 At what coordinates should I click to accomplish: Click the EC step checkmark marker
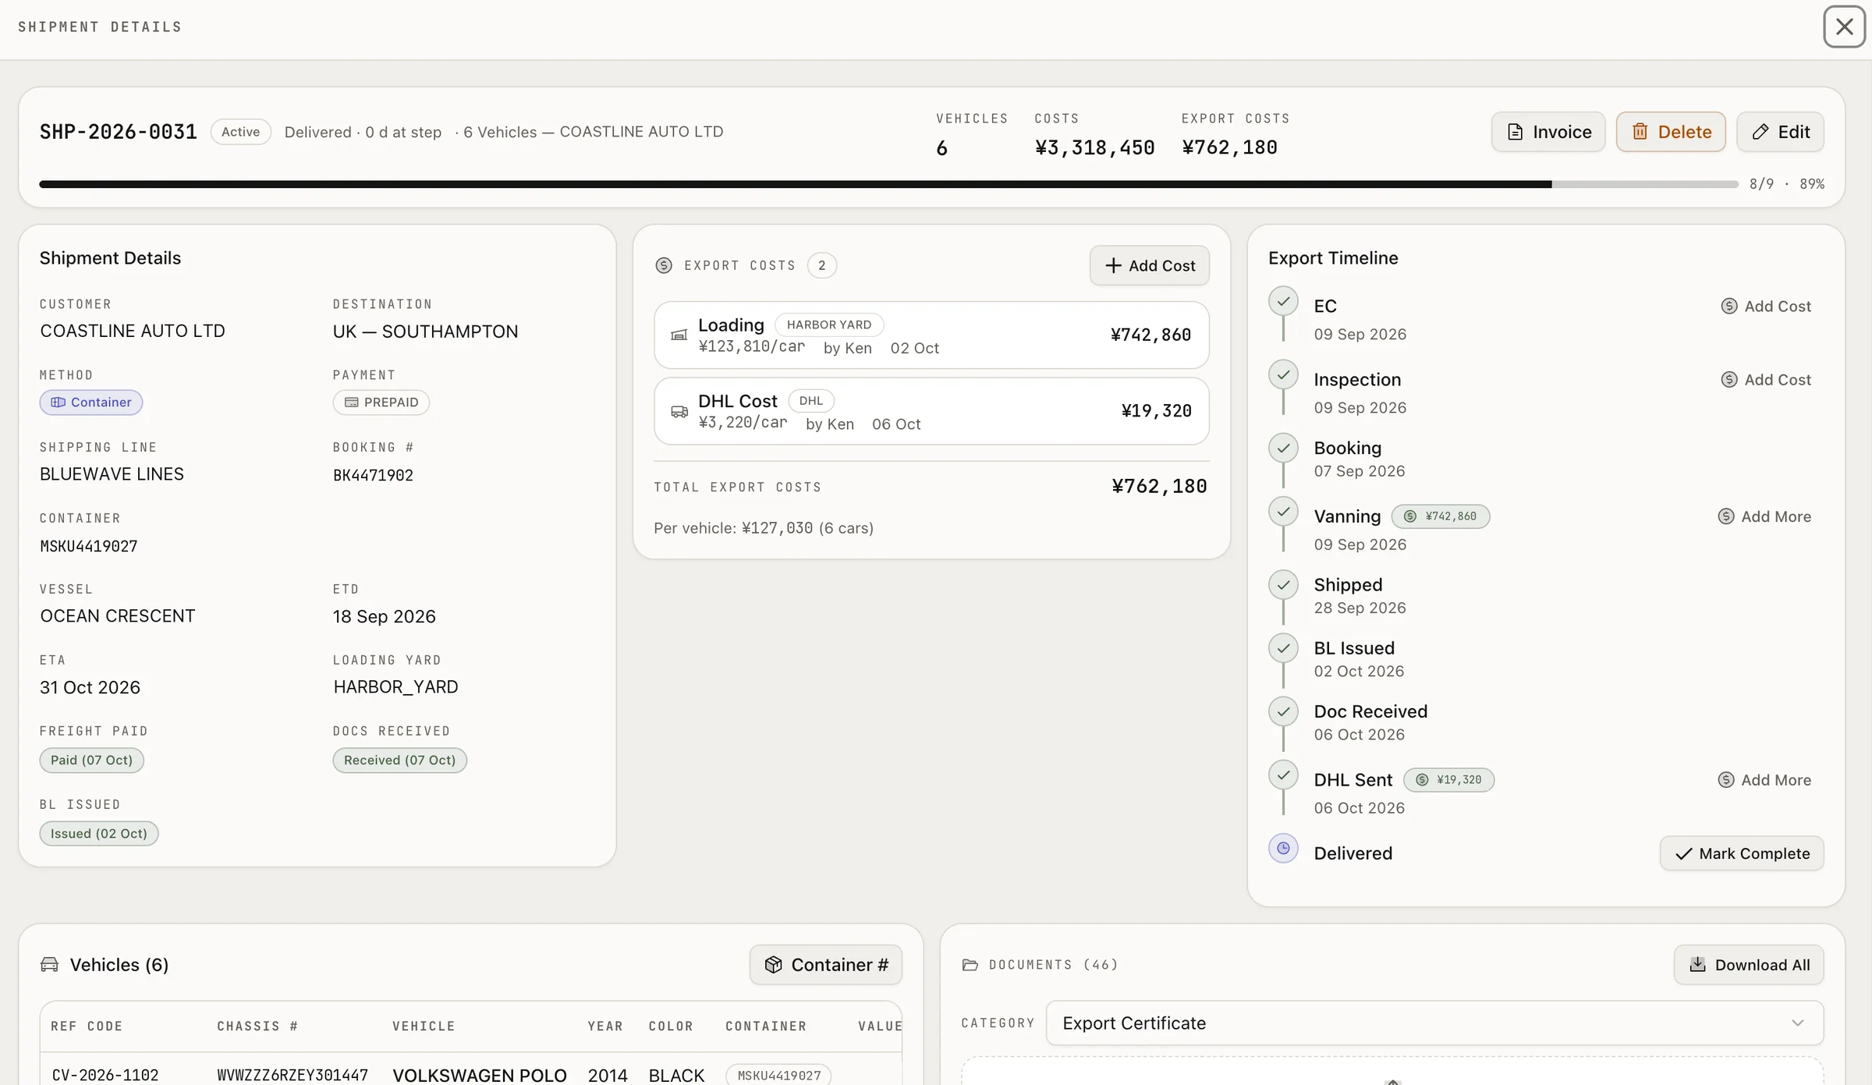[1283, 301]
